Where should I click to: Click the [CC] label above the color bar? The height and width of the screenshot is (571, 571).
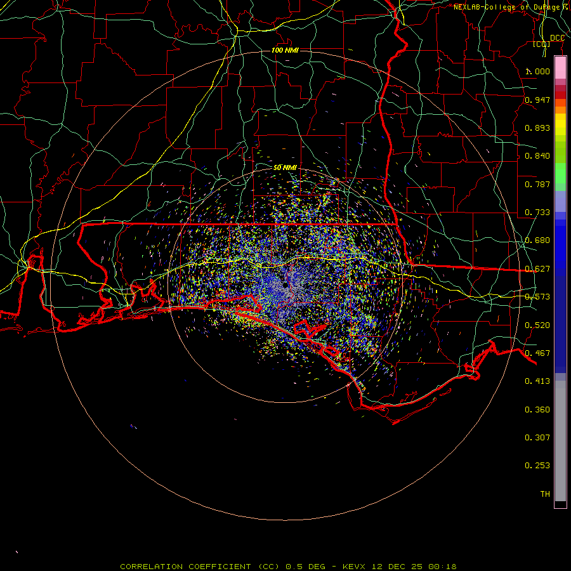(542, 44)
